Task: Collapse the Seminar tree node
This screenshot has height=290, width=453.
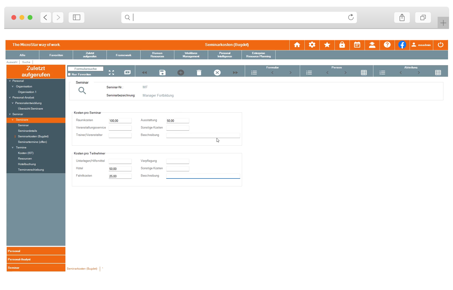Action: click(10, 114)
